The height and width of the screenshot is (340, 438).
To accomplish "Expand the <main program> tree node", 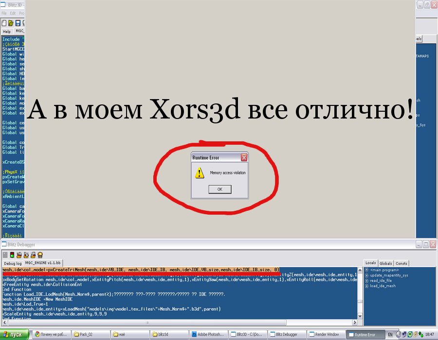I will tap(367, 270).
